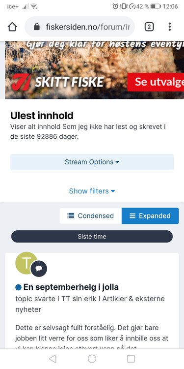The width and height of the screenshot is (184, 369).
Task: Click the Se utvalget banner button
Action: click(156, 82)
